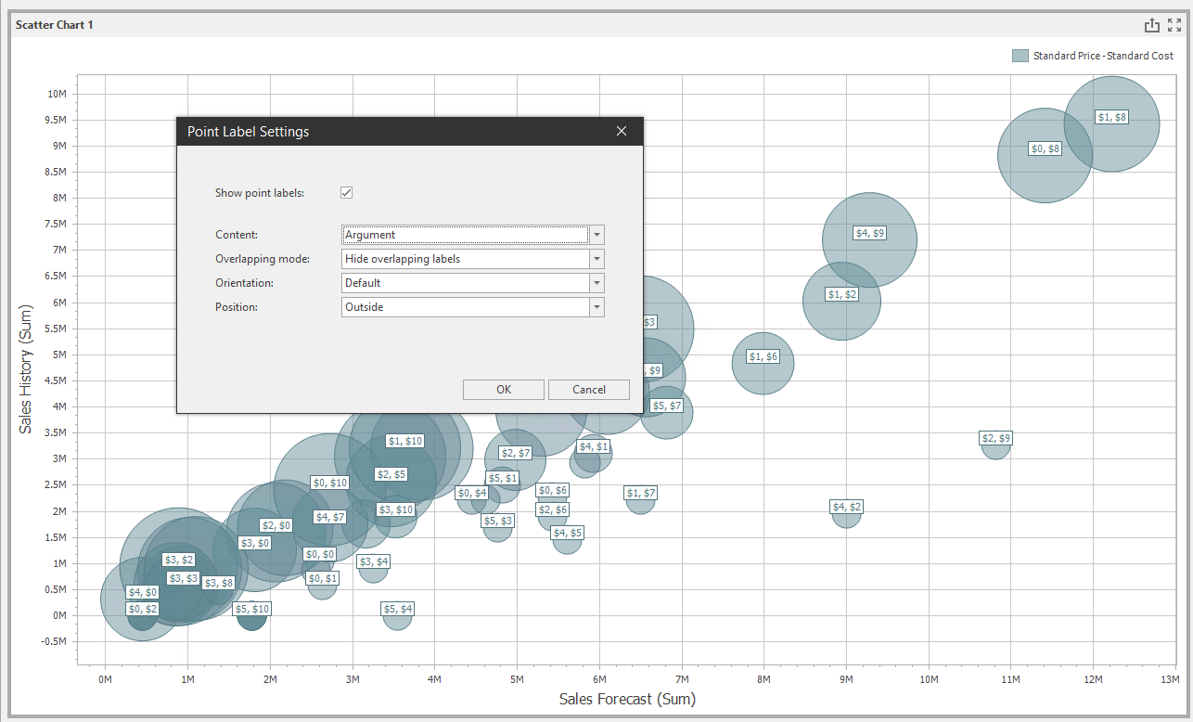
Task: Click the $1, $6 point label
Action: coord(763,356)
